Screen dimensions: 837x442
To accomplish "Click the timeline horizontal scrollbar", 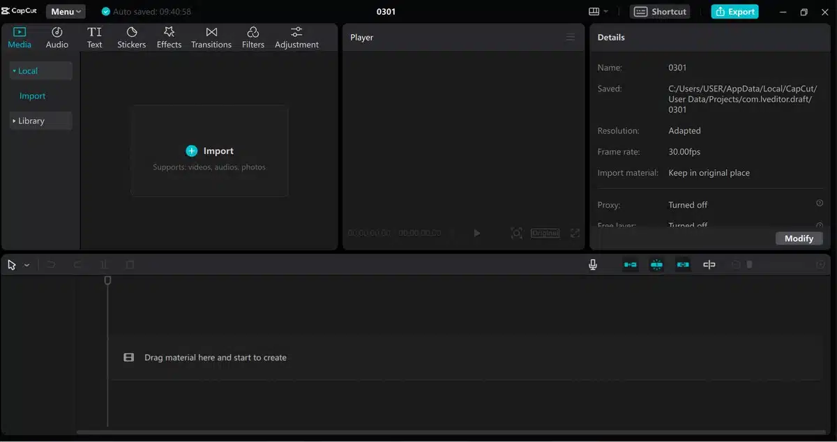I will 446,432.
